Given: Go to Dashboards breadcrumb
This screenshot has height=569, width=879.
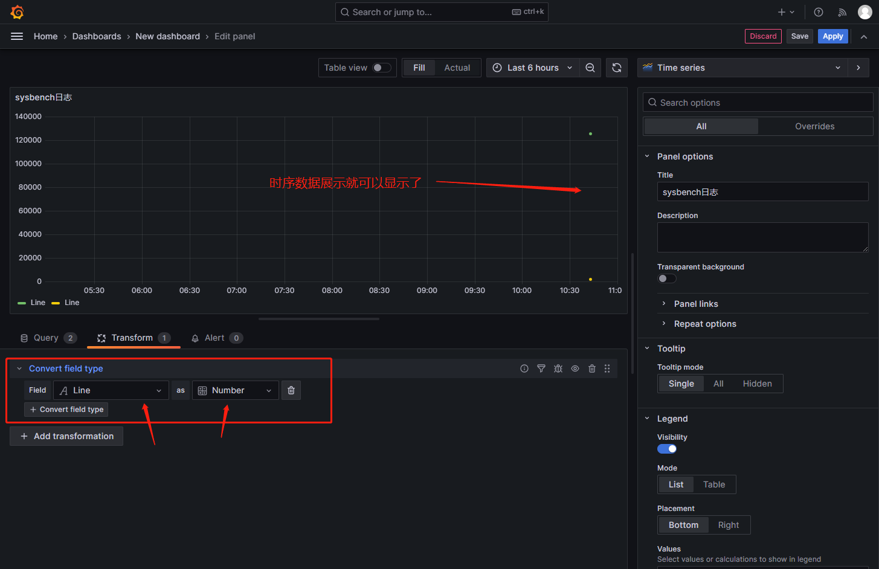Looking at the screenshot, I should click(97, 36).
